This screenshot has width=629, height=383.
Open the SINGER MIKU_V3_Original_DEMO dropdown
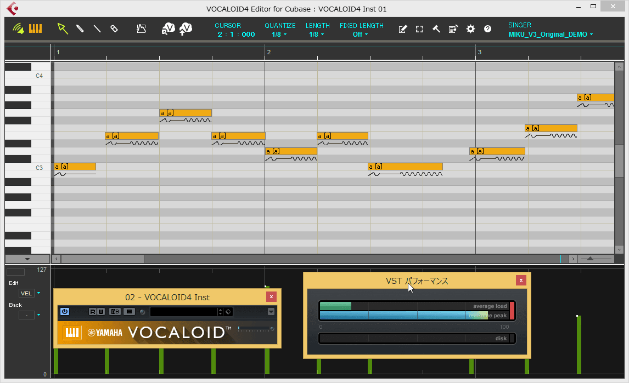click(551, 35)
